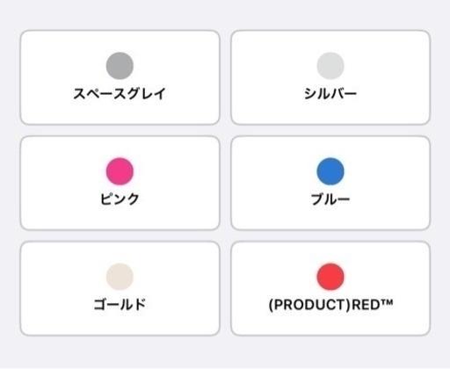Select the シルバー text label
Screen dimensions: 450x369
pos(330,94)
